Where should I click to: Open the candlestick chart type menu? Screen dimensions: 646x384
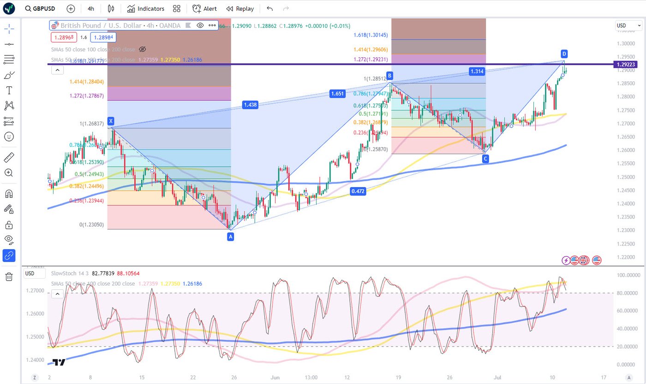[110, 8]
